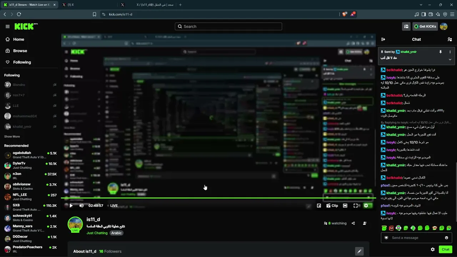The height and width of the screenshot is (257, 457).
Task: Toggle theater mode on player
Action: click(x=345, y=206)
